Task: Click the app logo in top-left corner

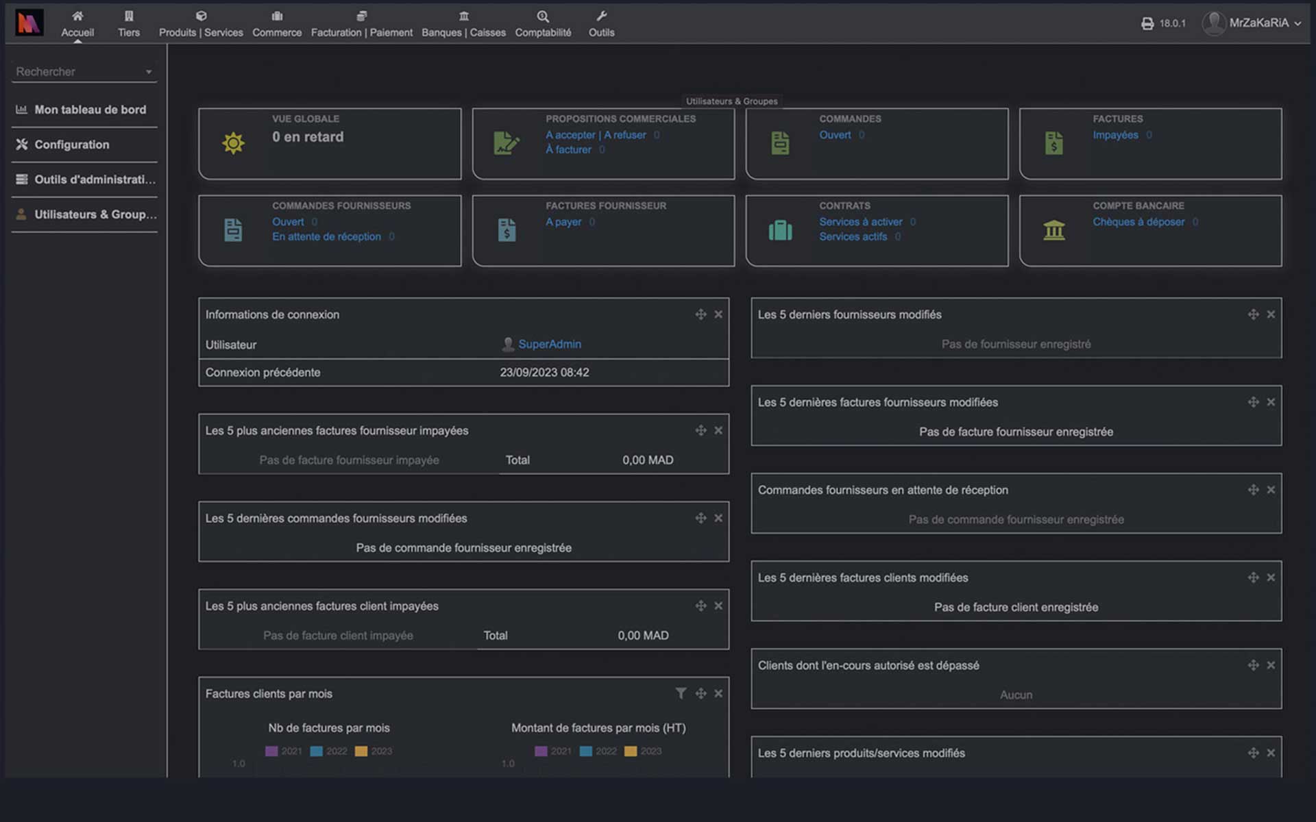Action: (x=29, y=23)
